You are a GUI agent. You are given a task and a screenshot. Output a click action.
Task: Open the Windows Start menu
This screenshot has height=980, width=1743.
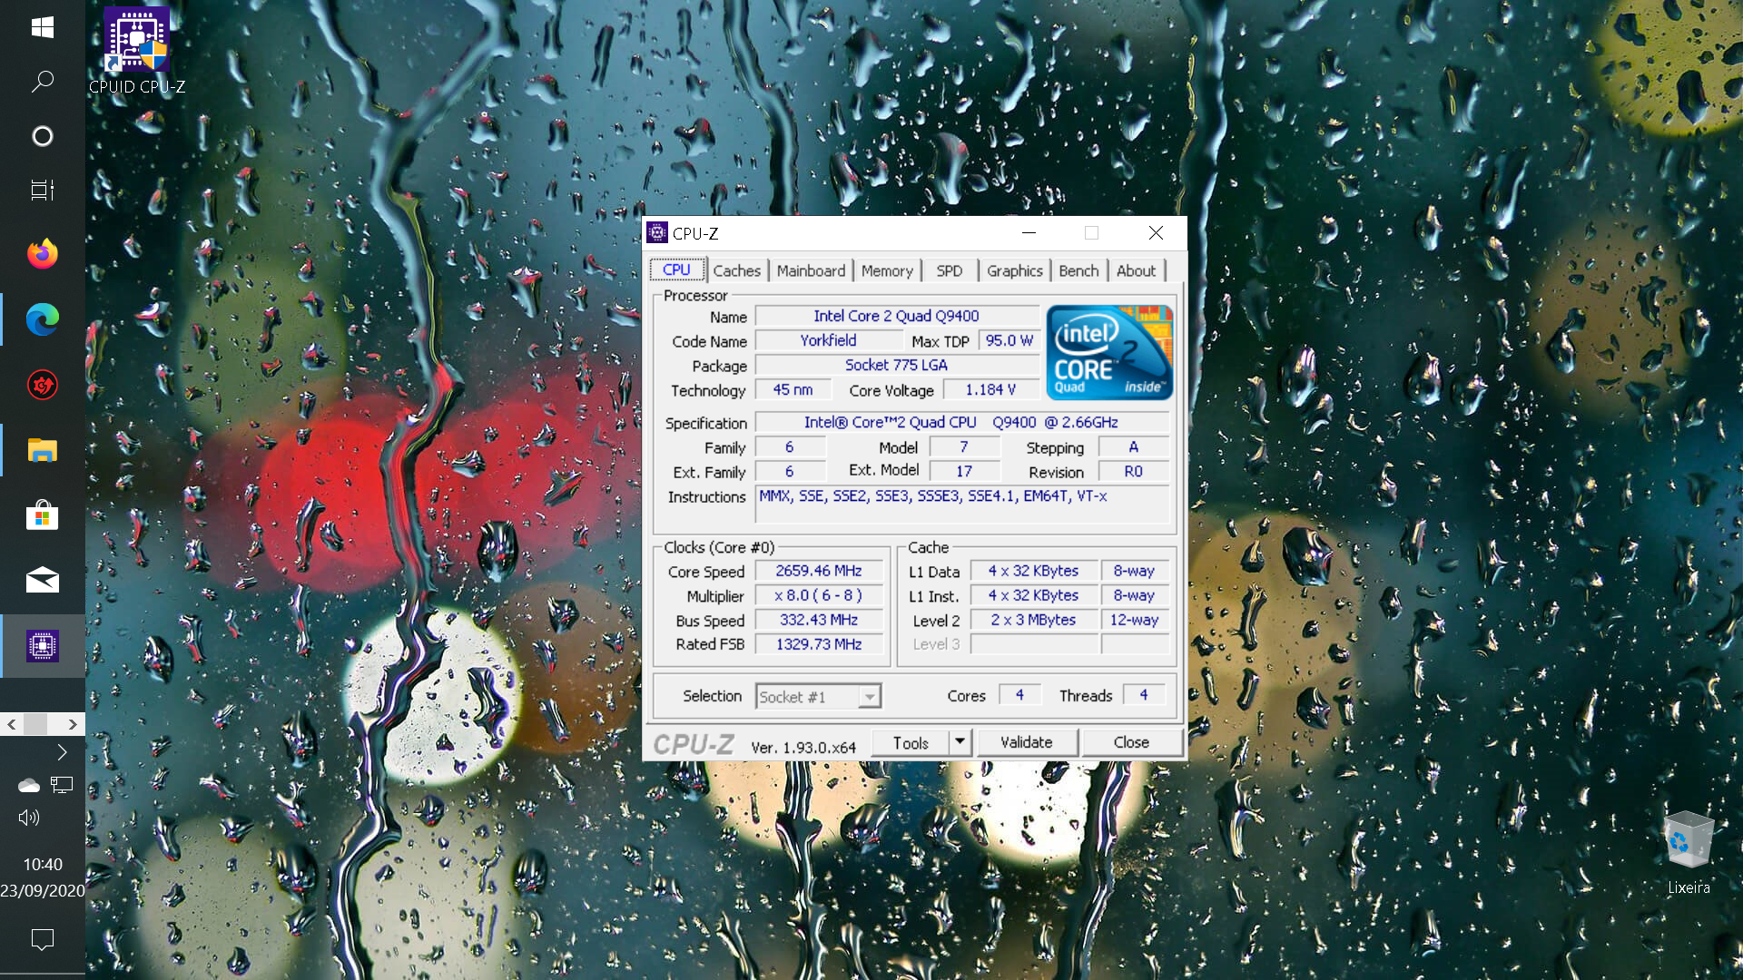(42, 27)
